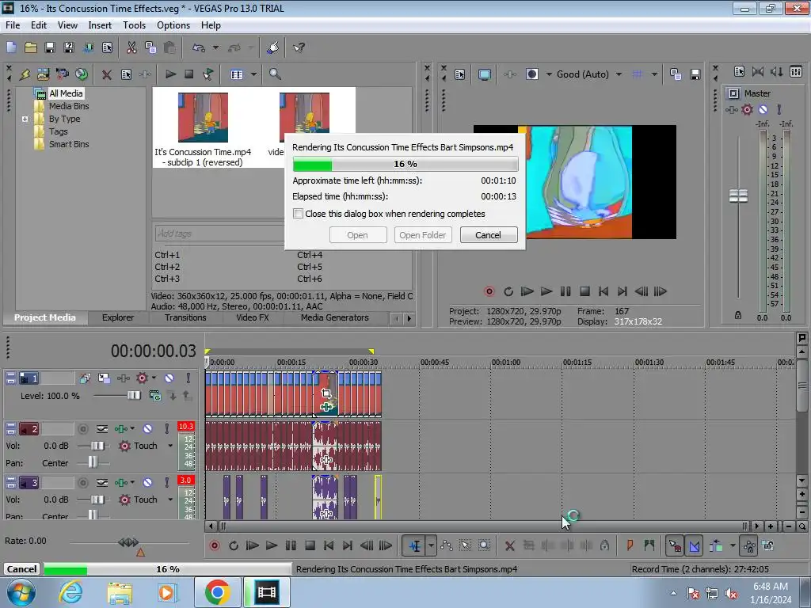Click the Import Media lightning icon
Image resolution: width=811 pixels, height=608 pixels.
click(x=25, y=74)
